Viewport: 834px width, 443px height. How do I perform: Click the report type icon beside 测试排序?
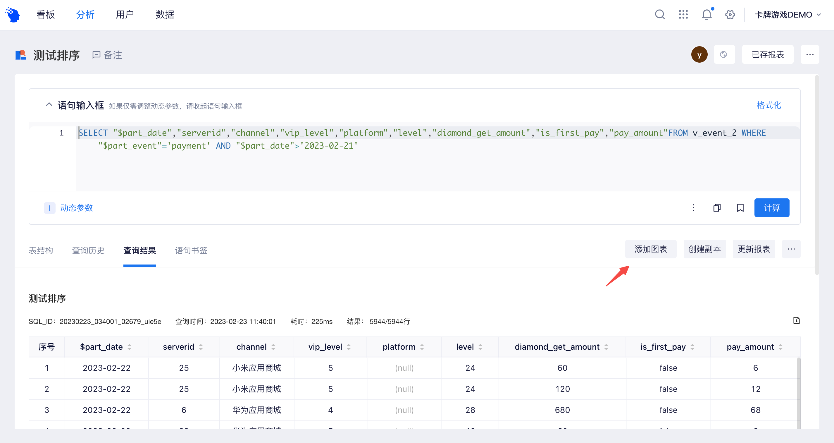pyautogui.click(x=21, y=55)
